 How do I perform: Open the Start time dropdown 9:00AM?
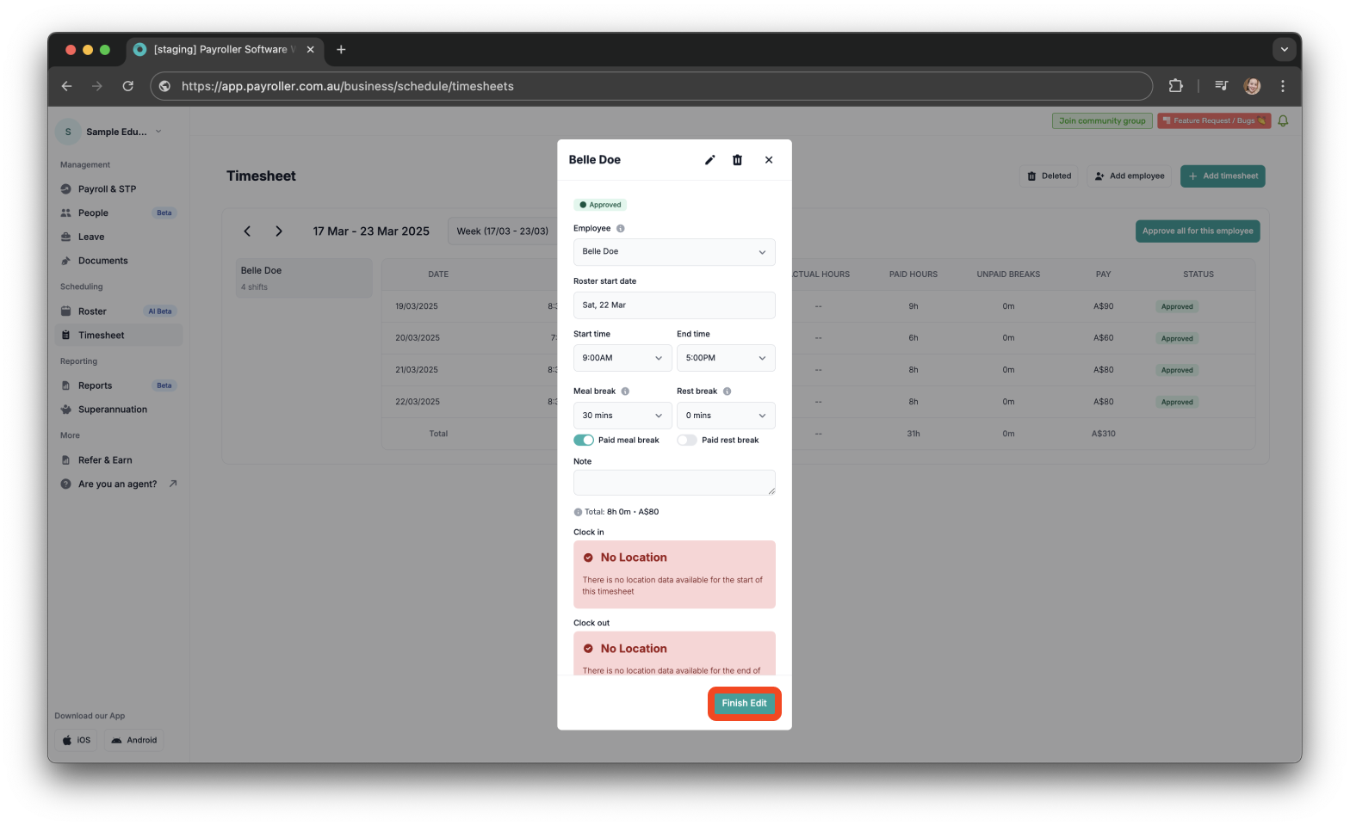tap(622, 358)
